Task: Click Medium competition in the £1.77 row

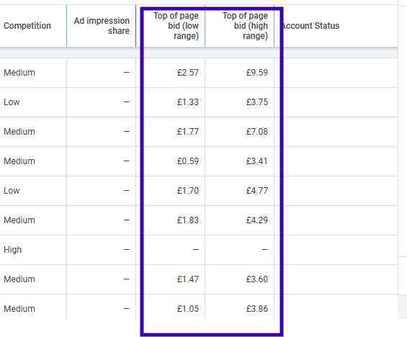Action: (19, 132)
